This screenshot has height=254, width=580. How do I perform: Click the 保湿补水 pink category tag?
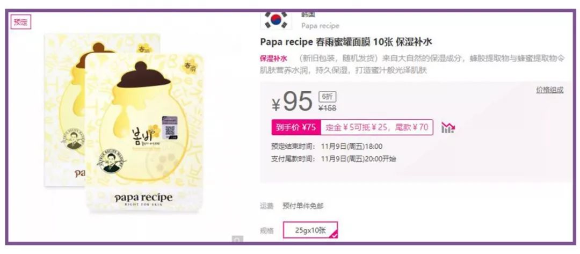pyautogui.click(x=273, y=59)
